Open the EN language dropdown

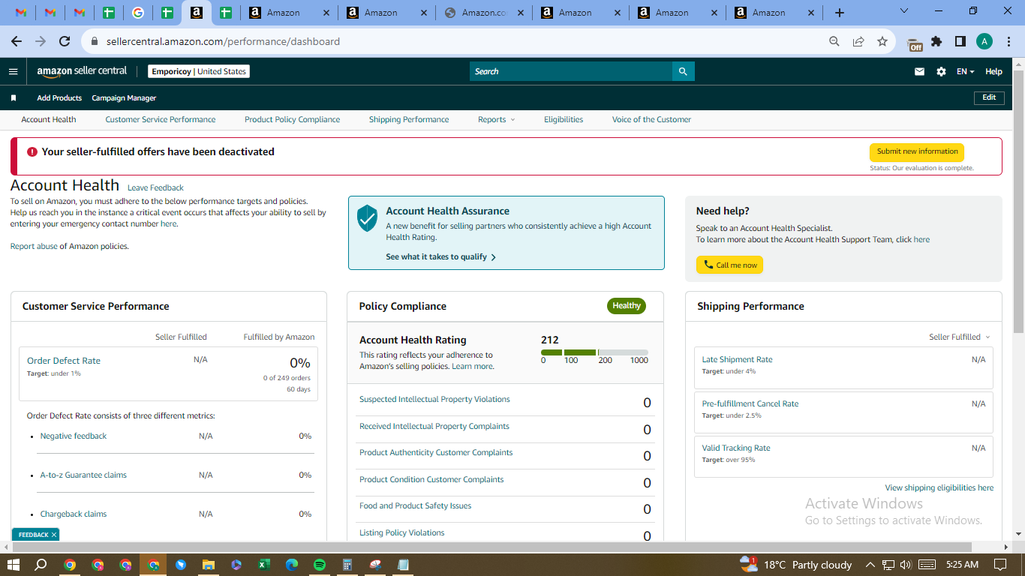point(965,72)
